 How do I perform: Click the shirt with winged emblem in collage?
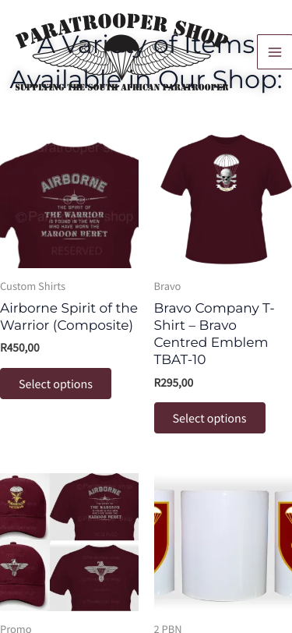(x=95, y=577)
